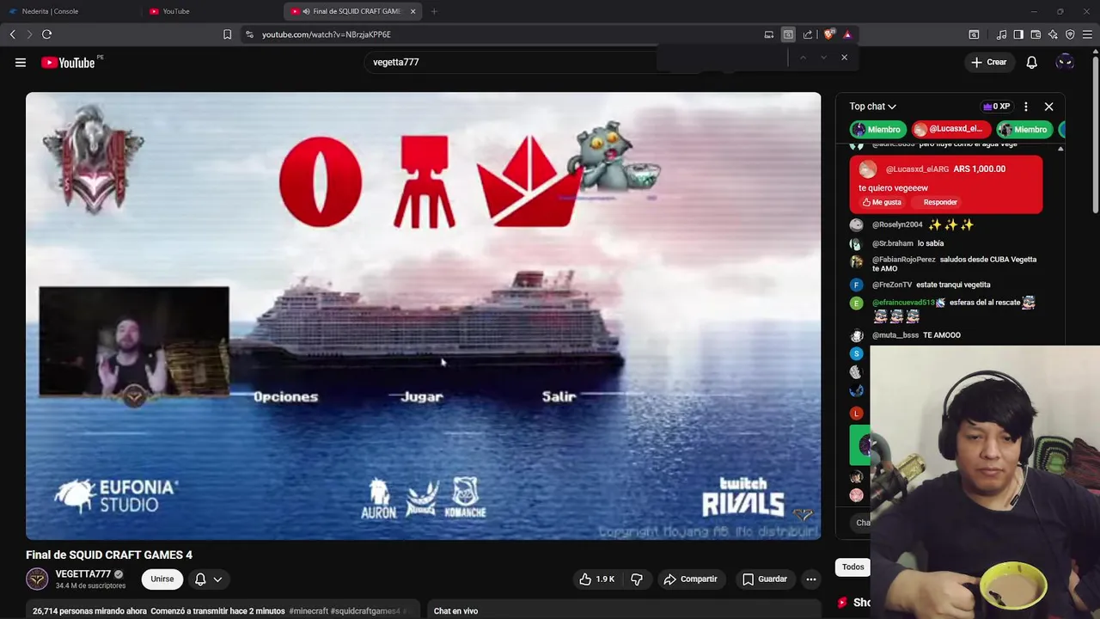Click the Compartir button

(x=690, y=579)
